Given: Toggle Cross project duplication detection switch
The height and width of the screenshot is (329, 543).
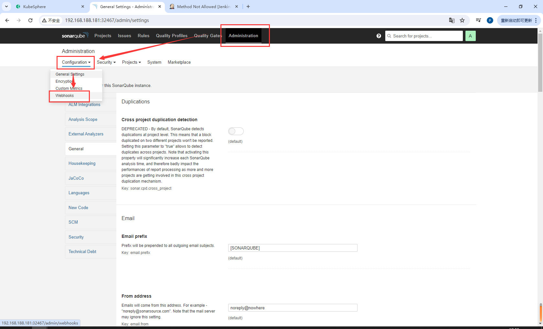Looking at the screenshot, I should tap(236, 131).
